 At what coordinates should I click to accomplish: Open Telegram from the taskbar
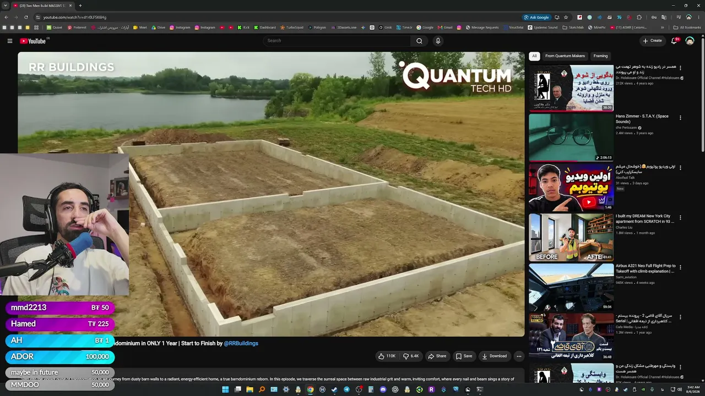[346, 390]
